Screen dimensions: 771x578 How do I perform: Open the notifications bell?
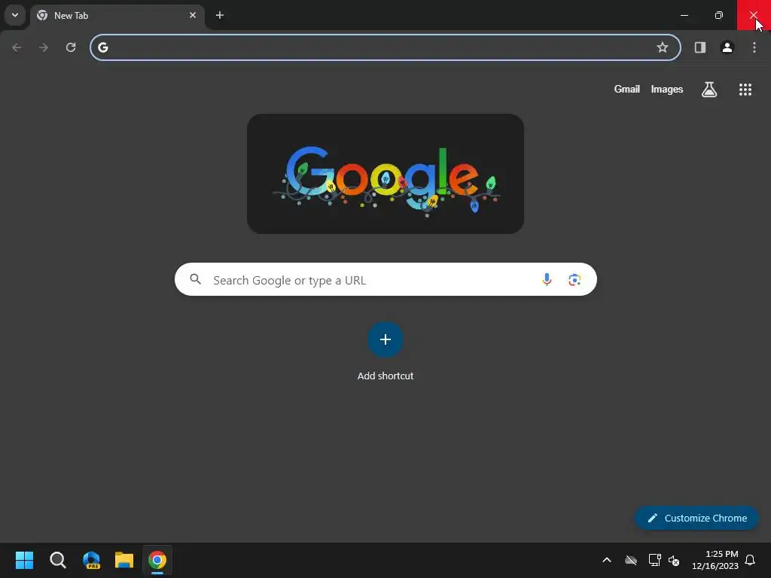click(x=750, y=560)
